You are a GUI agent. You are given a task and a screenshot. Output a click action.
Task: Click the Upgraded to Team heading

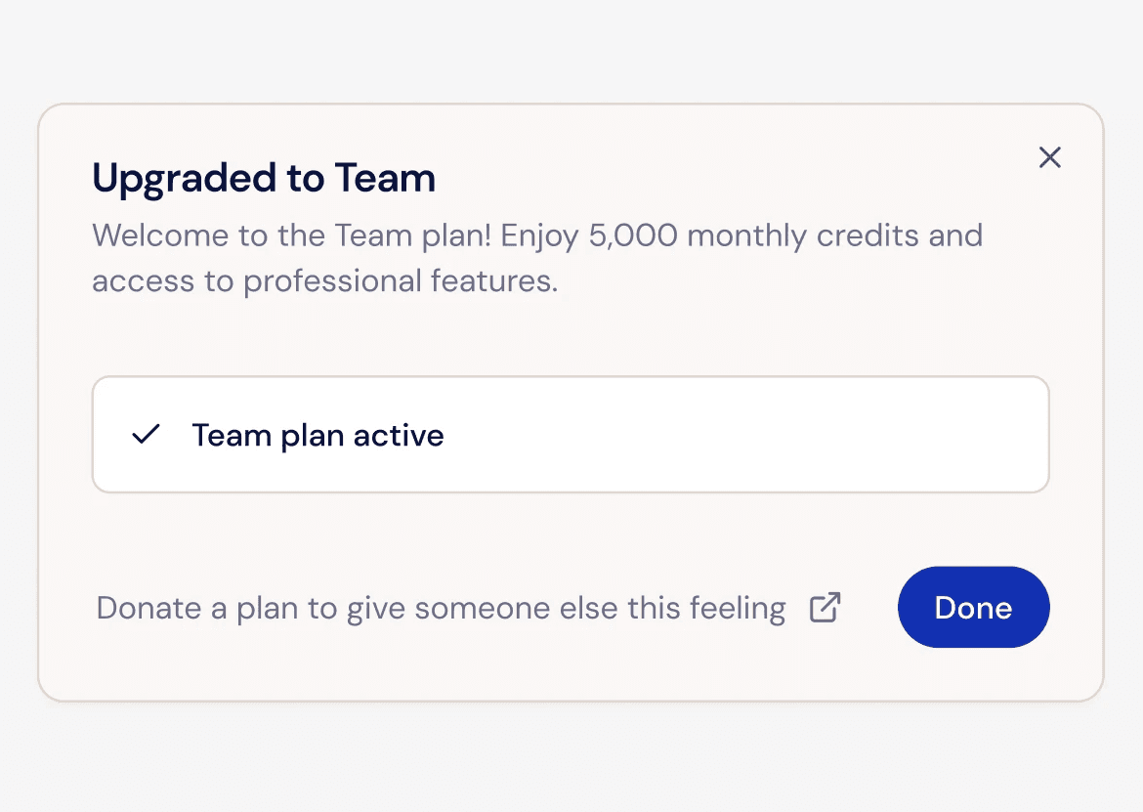click(264, 178)
